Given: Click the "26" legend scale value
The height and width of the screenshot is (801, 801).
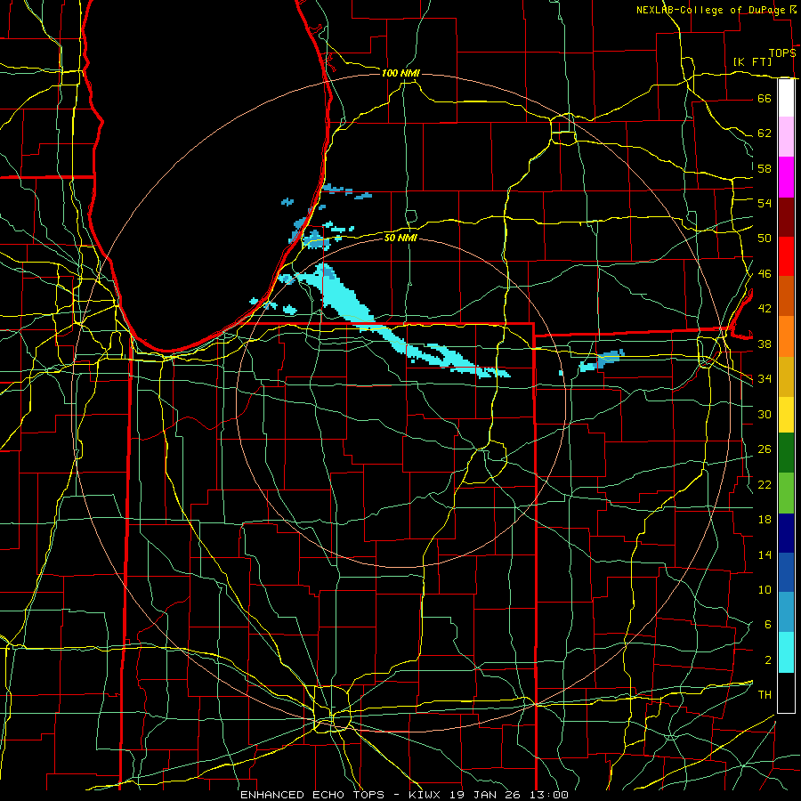Looking at the screenshot, I should 765,449.
